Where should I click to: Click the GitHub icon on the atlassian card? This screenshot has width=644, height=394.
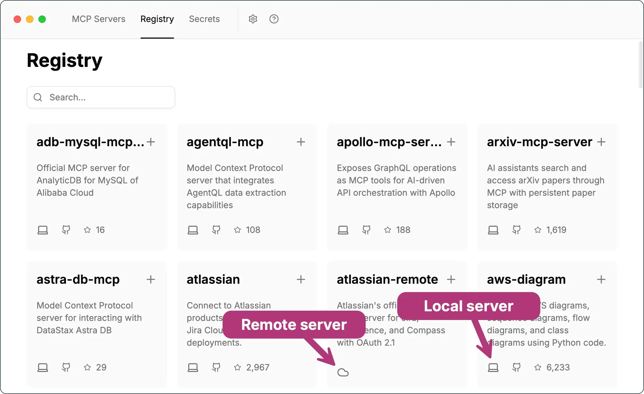216,367
